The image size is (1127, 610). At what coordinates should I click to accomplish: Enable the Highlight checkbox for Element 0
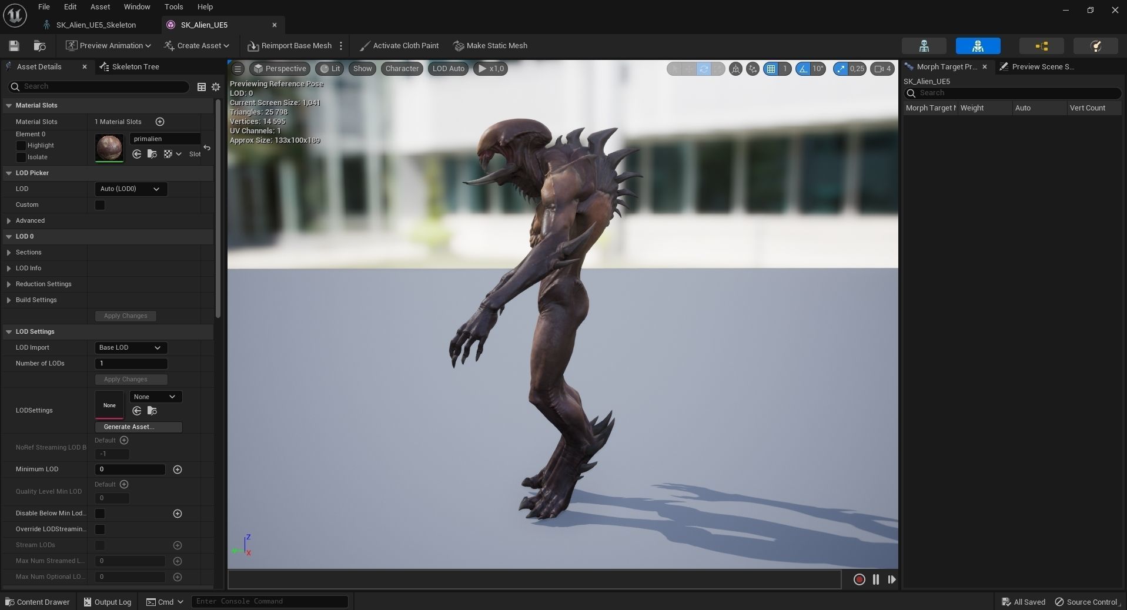coord(21,145)
